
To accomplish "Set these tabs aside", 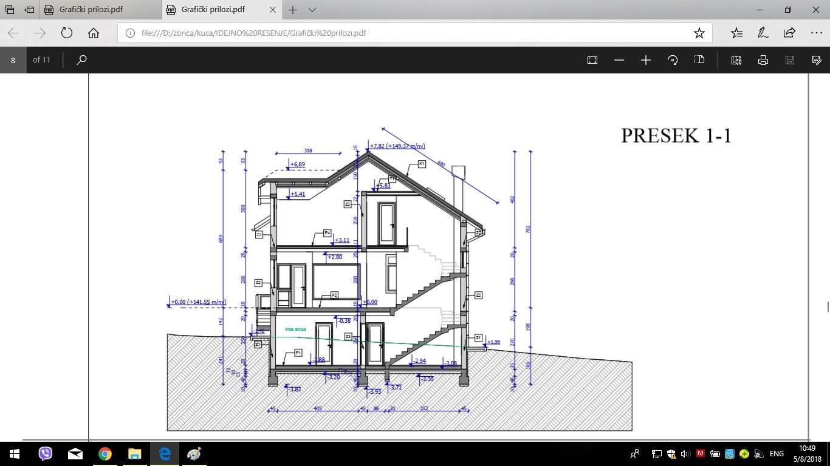I will pyautogui.click(x=30, y=10).
